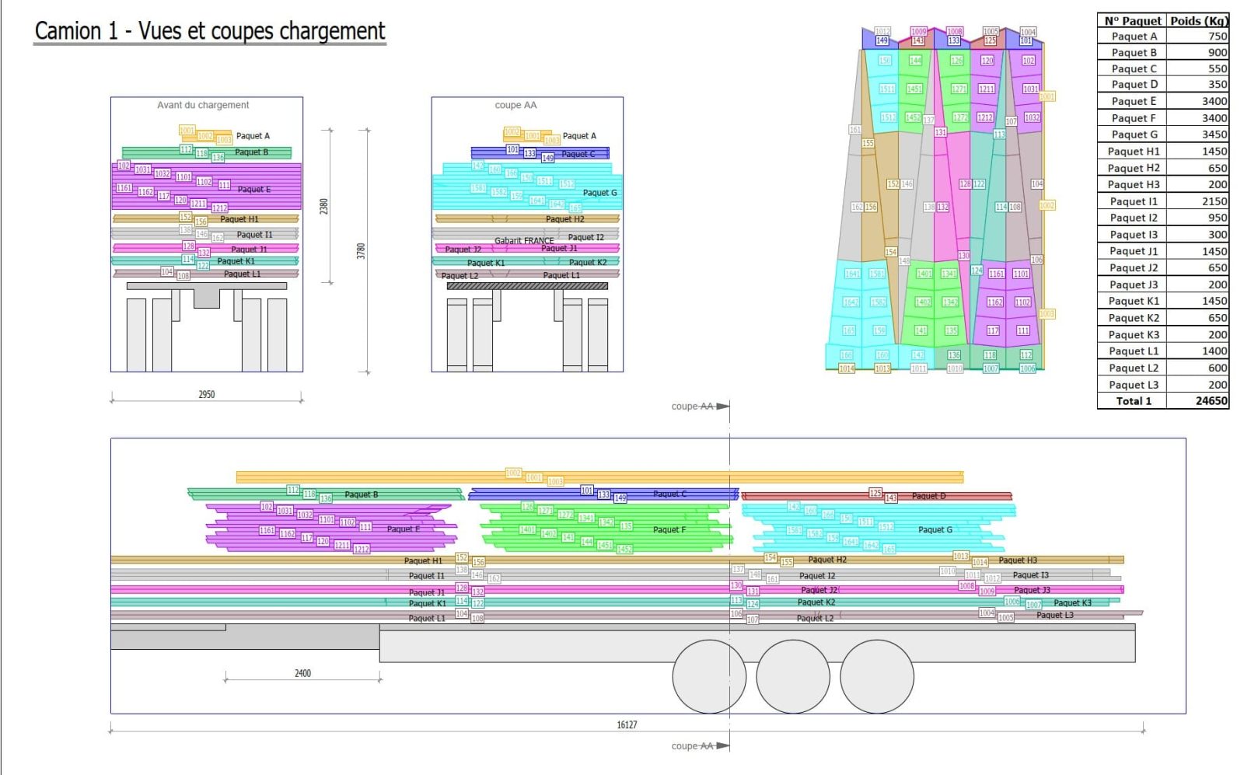The image size is (1244, 775).
Task: Select the 'Paquet C' label in the coupe AA view
Action: (x=578, y=155)
